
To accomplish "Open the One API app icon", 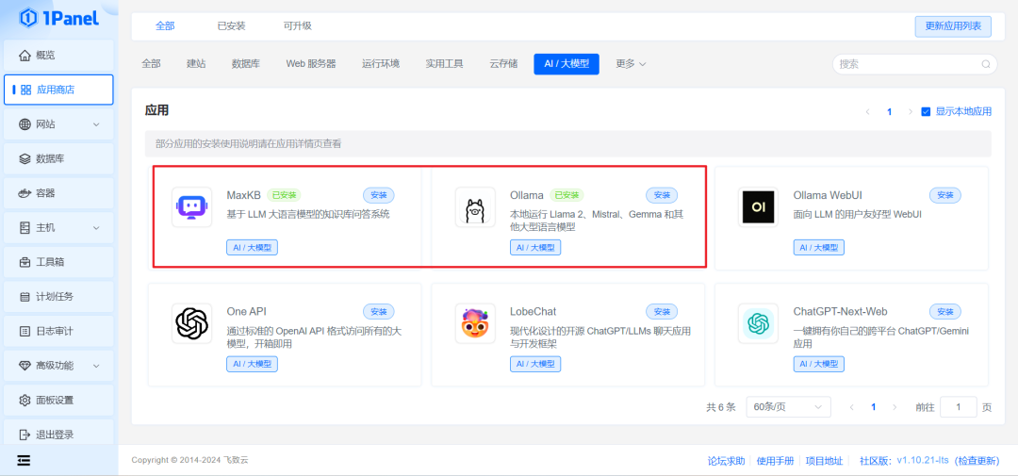I will 191,323.
